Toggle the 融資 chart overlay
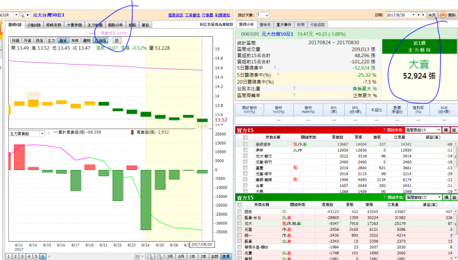The image size is (458, 260). [x=63, y=41]
